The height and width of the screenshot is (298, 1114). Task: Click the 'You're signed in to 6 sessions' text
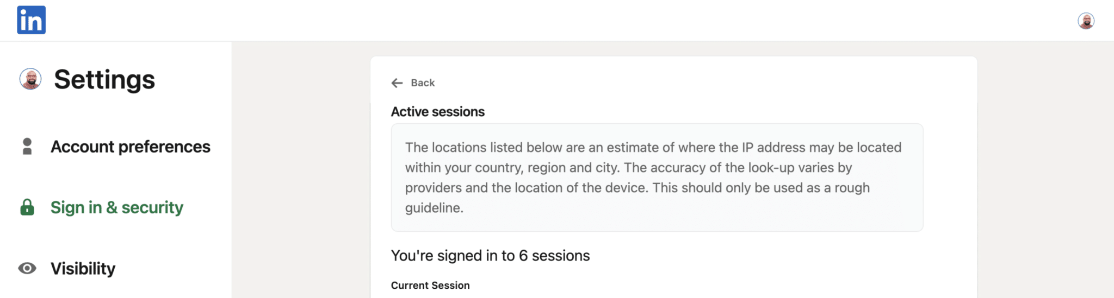click(491, 256)
